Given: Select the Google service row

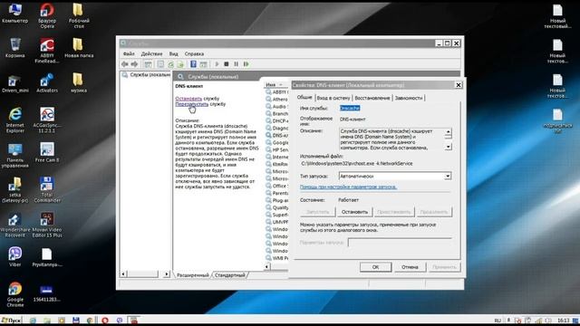Looking at the screenshot, I should (x=276, y=143).
